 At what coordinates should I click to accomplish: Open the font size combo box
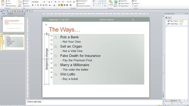pos(45,2)
